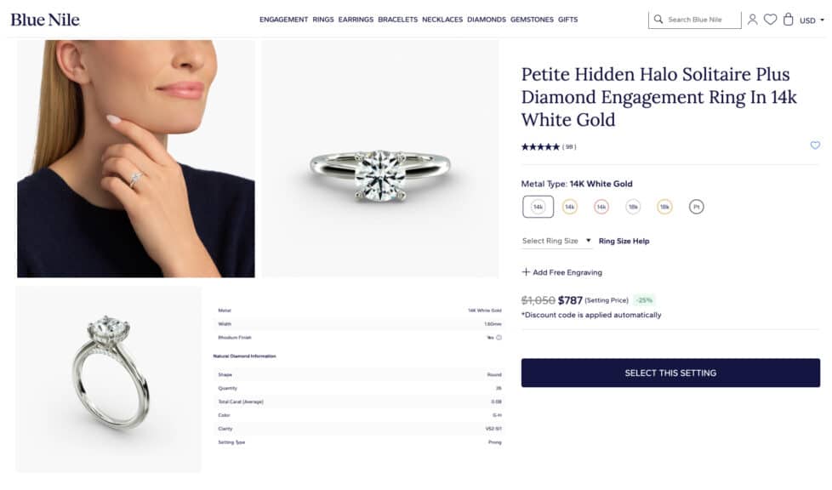
Task: Click the search magnifier icon
Action: (x=658, y=20)
